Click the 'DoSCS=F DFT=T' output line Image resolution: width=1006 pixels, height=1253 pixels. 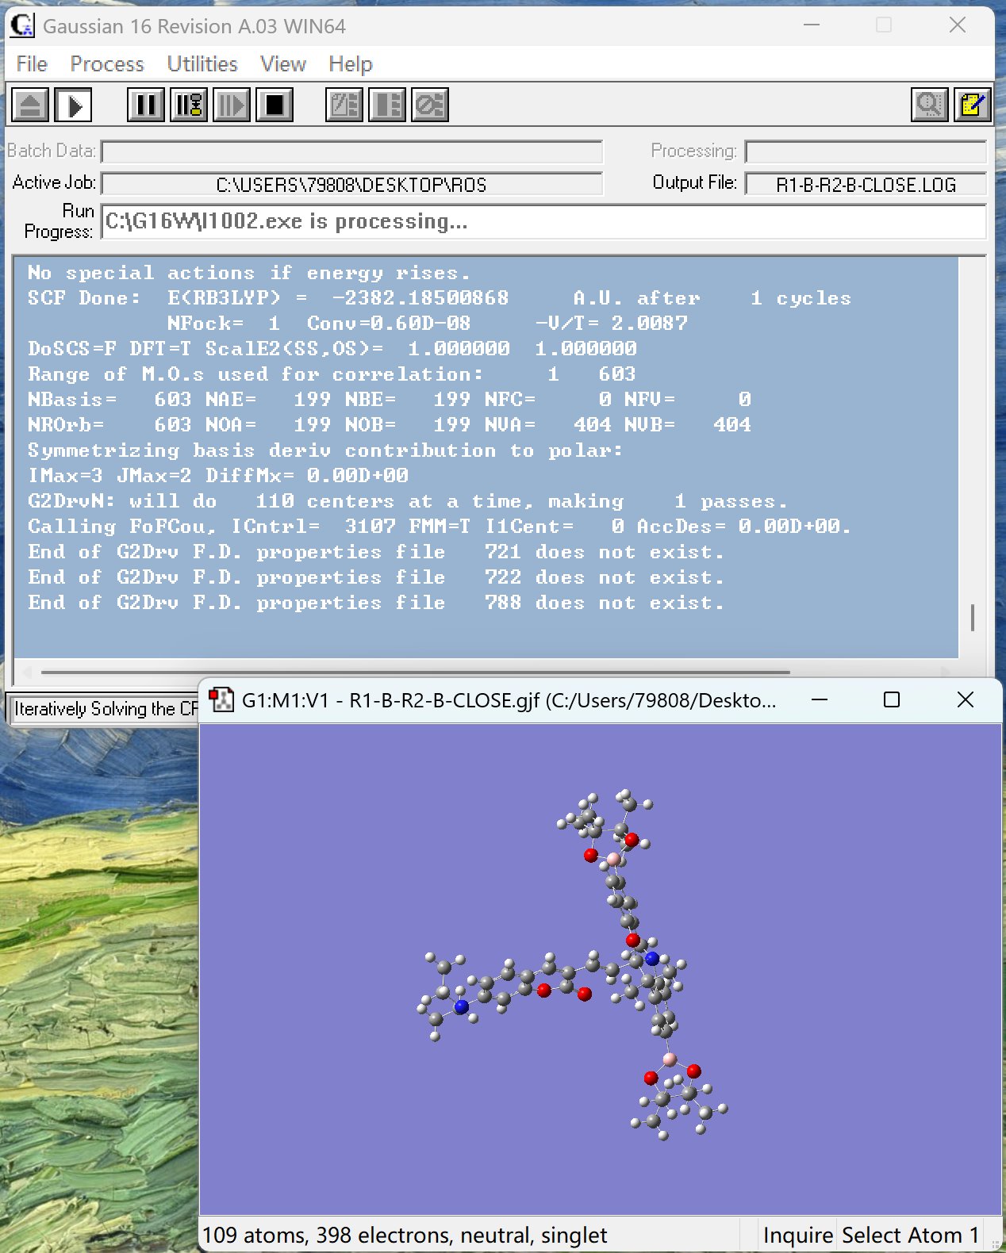tap(332, 348)
